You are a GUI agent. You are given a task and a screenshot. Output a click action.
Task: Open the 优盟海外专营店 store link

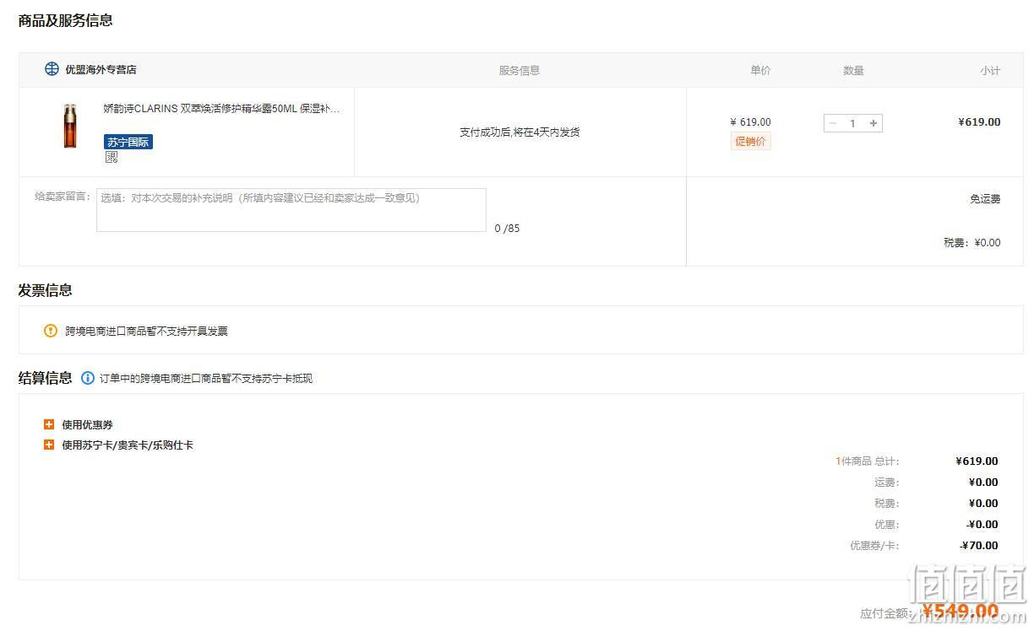tap(101, 70)
